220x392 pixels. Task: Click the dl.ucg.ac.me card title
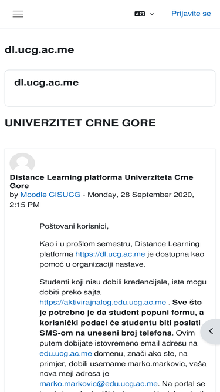tap(46, 82)
